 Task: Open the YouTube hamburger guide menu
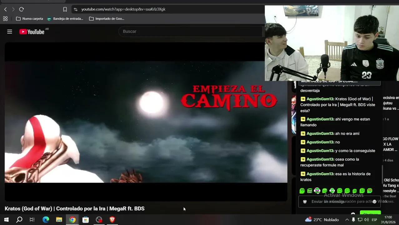pyautogui.click(x=10, y=32)
